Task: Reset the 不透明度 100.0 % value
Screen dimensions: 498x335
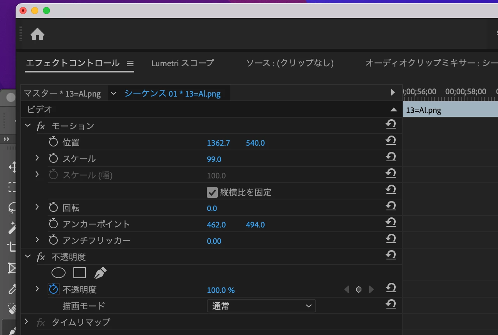Action: [391, 288]
